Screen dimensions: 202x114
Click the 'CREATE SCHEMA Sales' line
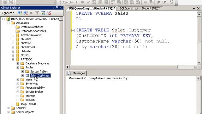click(102, 13)
